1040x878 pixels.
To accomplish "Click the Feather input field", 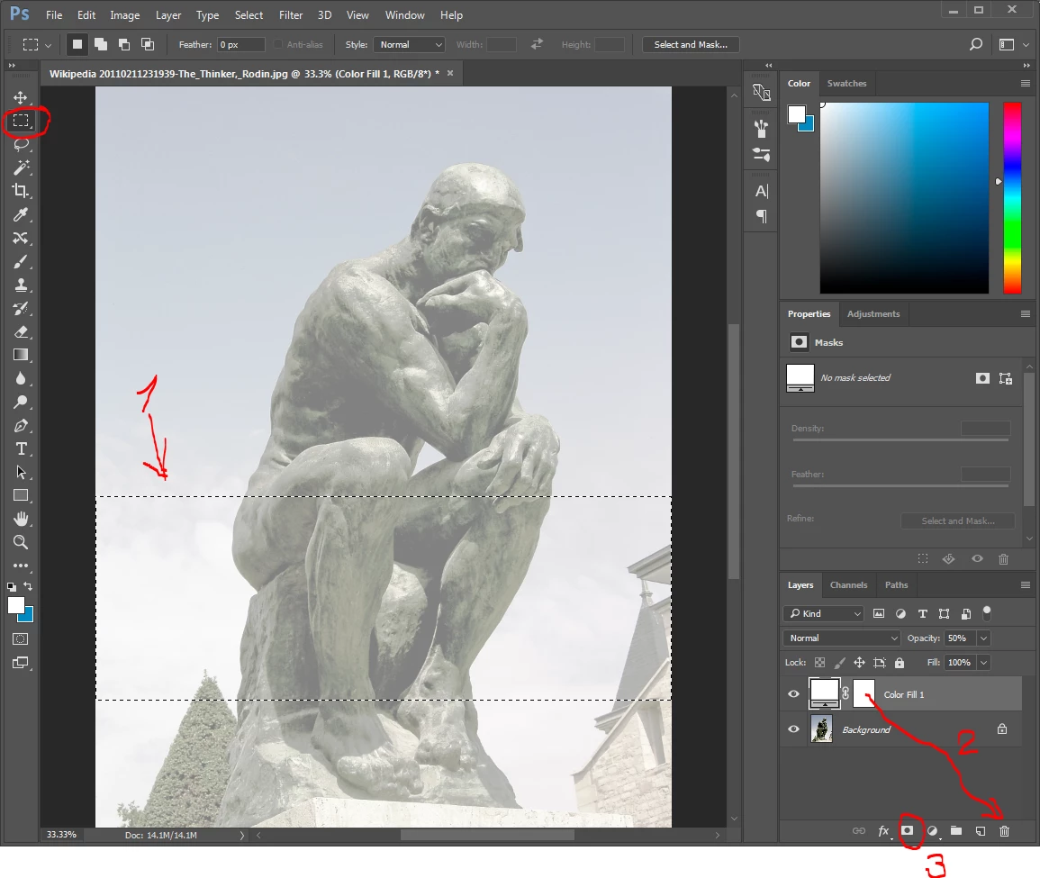I will point(240,44).
